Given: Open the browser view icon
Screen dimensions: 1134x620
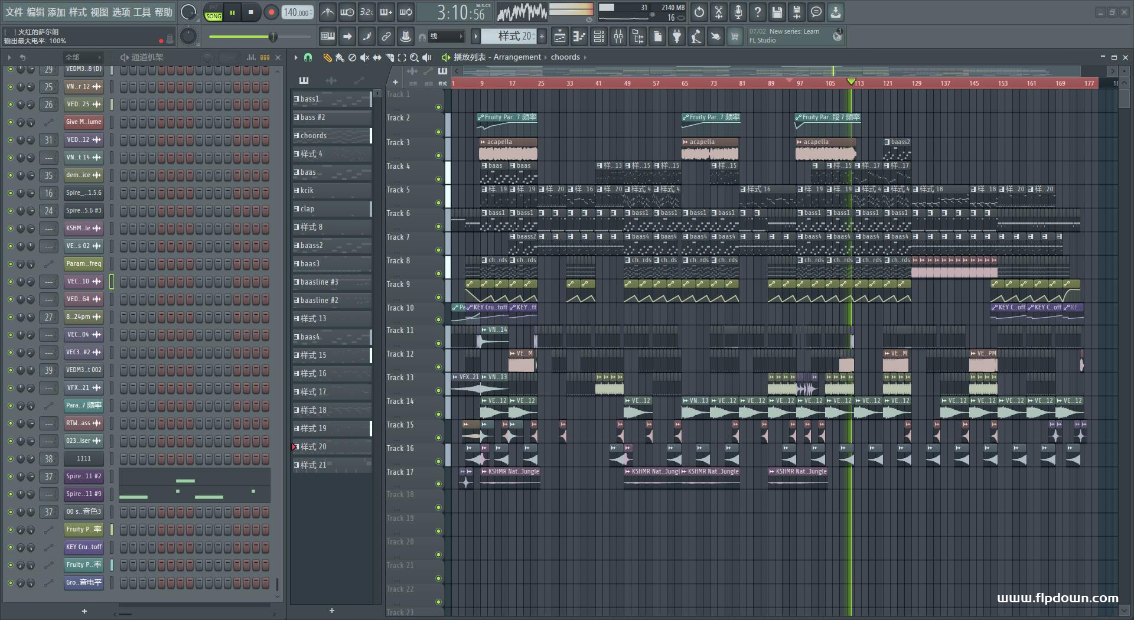Looking at the screenshot, I should click(638, 37).
